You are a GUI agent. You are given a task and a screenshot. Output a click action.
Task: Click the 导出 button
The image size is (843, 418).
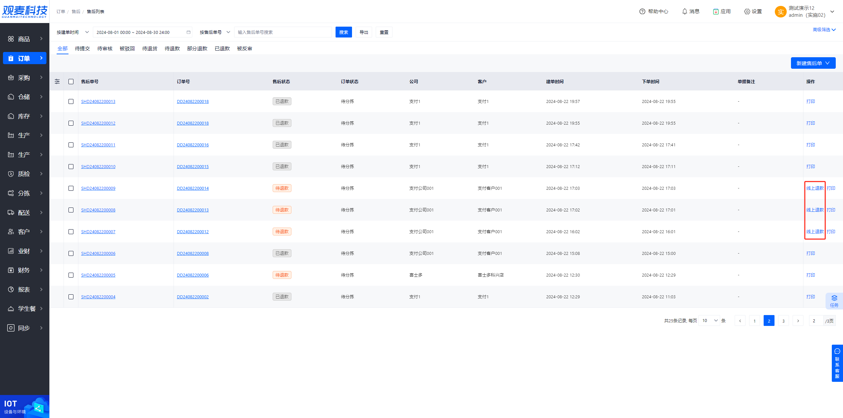pos(364,32)
